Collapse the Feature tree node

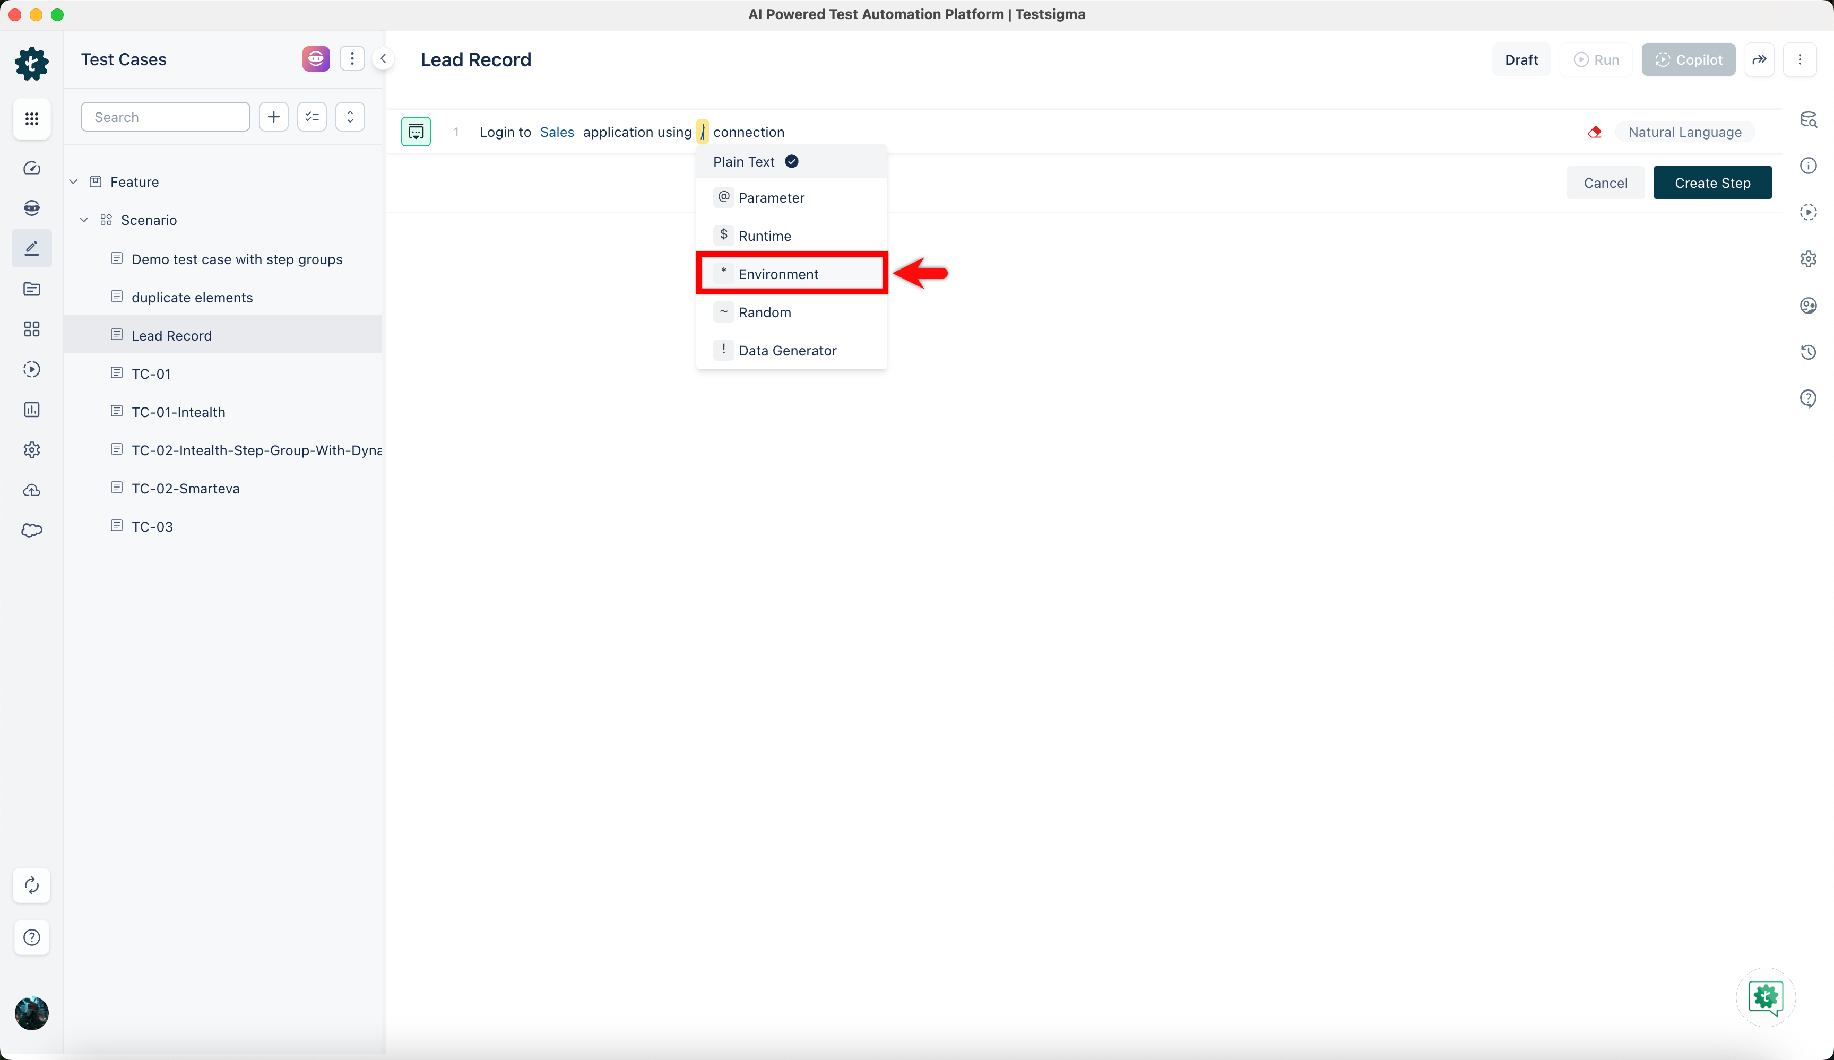(x=74, y=182)
